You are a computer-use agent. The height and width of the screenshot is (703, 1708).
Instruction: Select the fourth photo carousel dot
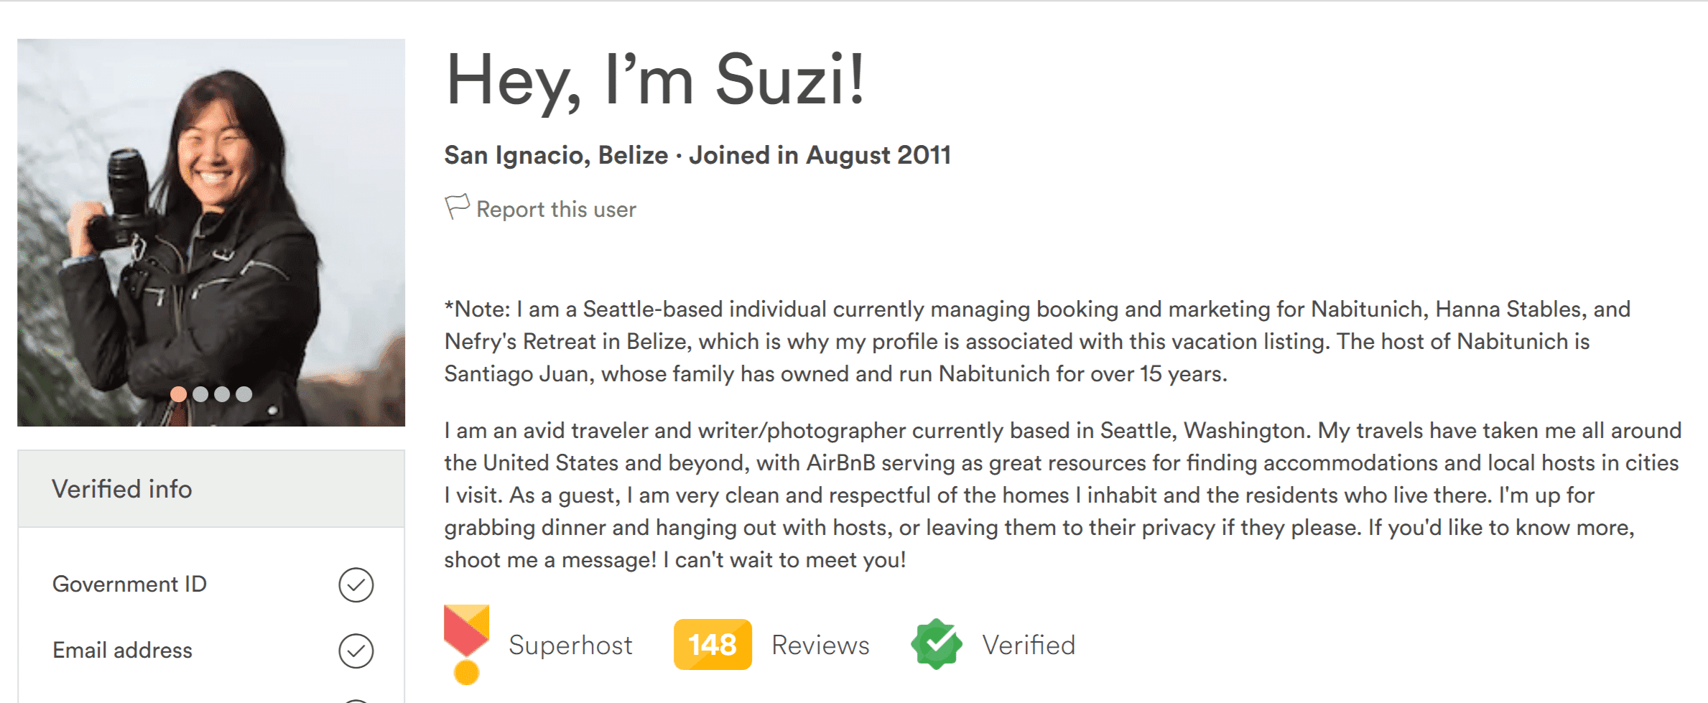[243, 394]
